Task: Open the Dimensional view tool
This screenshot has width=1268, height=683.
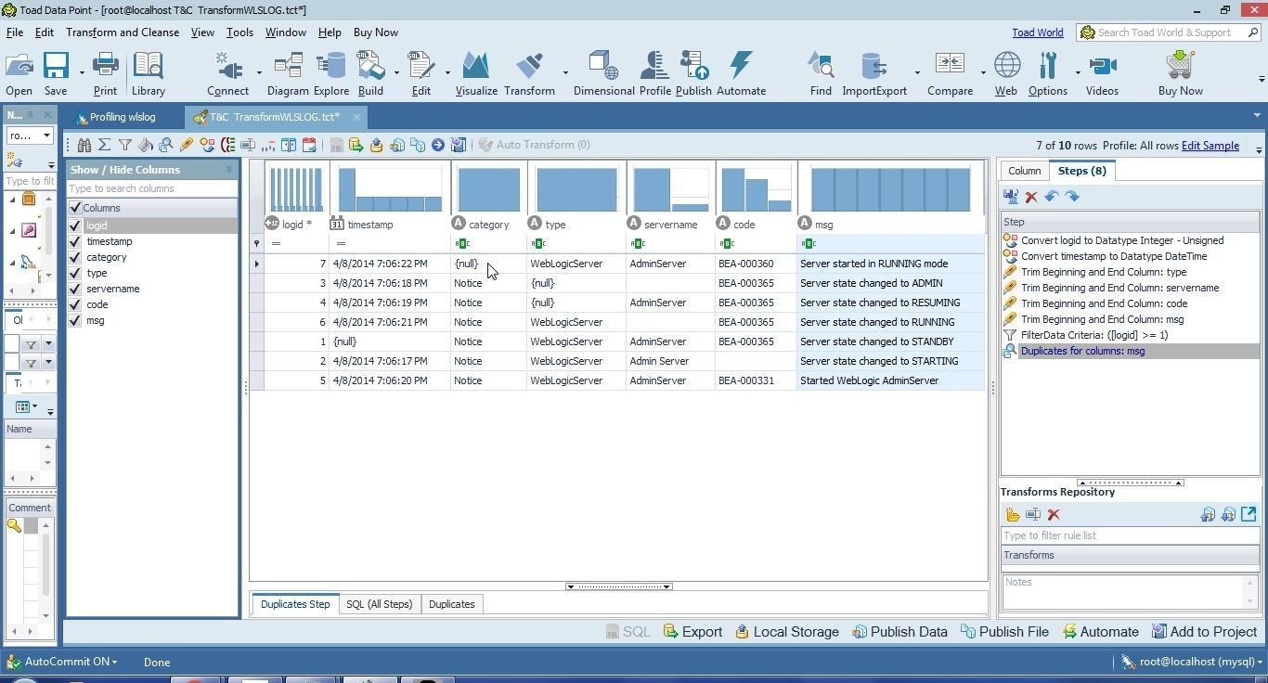Action: (x=603, y=73)
